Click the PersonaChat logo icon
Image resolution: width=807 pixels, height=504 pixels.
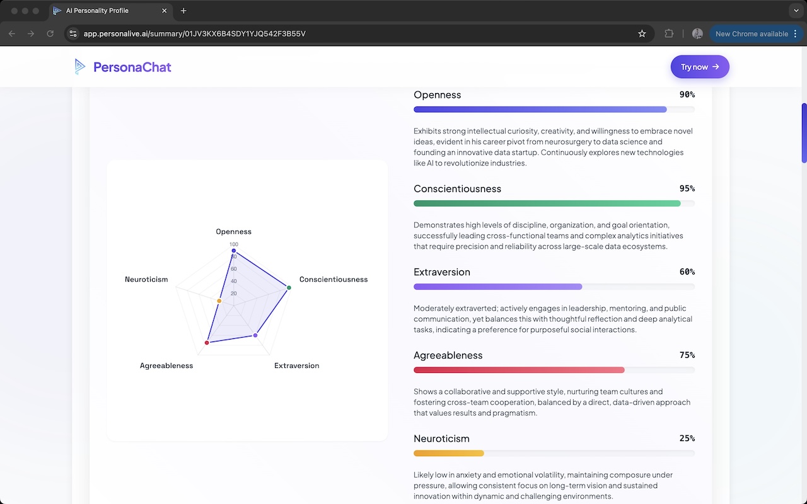[79, 67]
